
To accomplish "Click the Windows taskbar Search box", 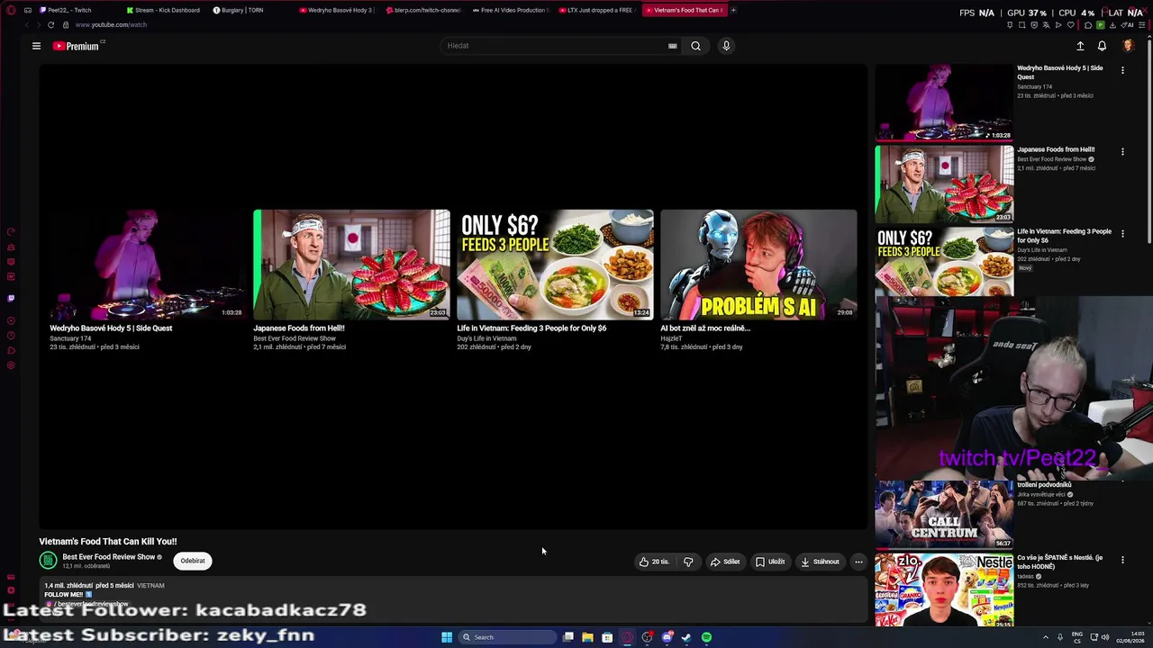I will click(507, 637).
